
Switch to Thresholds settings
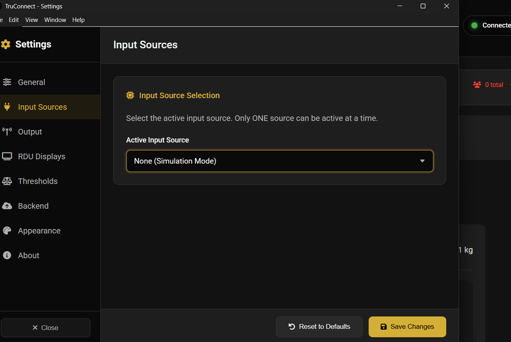click(x=50, y=181)
